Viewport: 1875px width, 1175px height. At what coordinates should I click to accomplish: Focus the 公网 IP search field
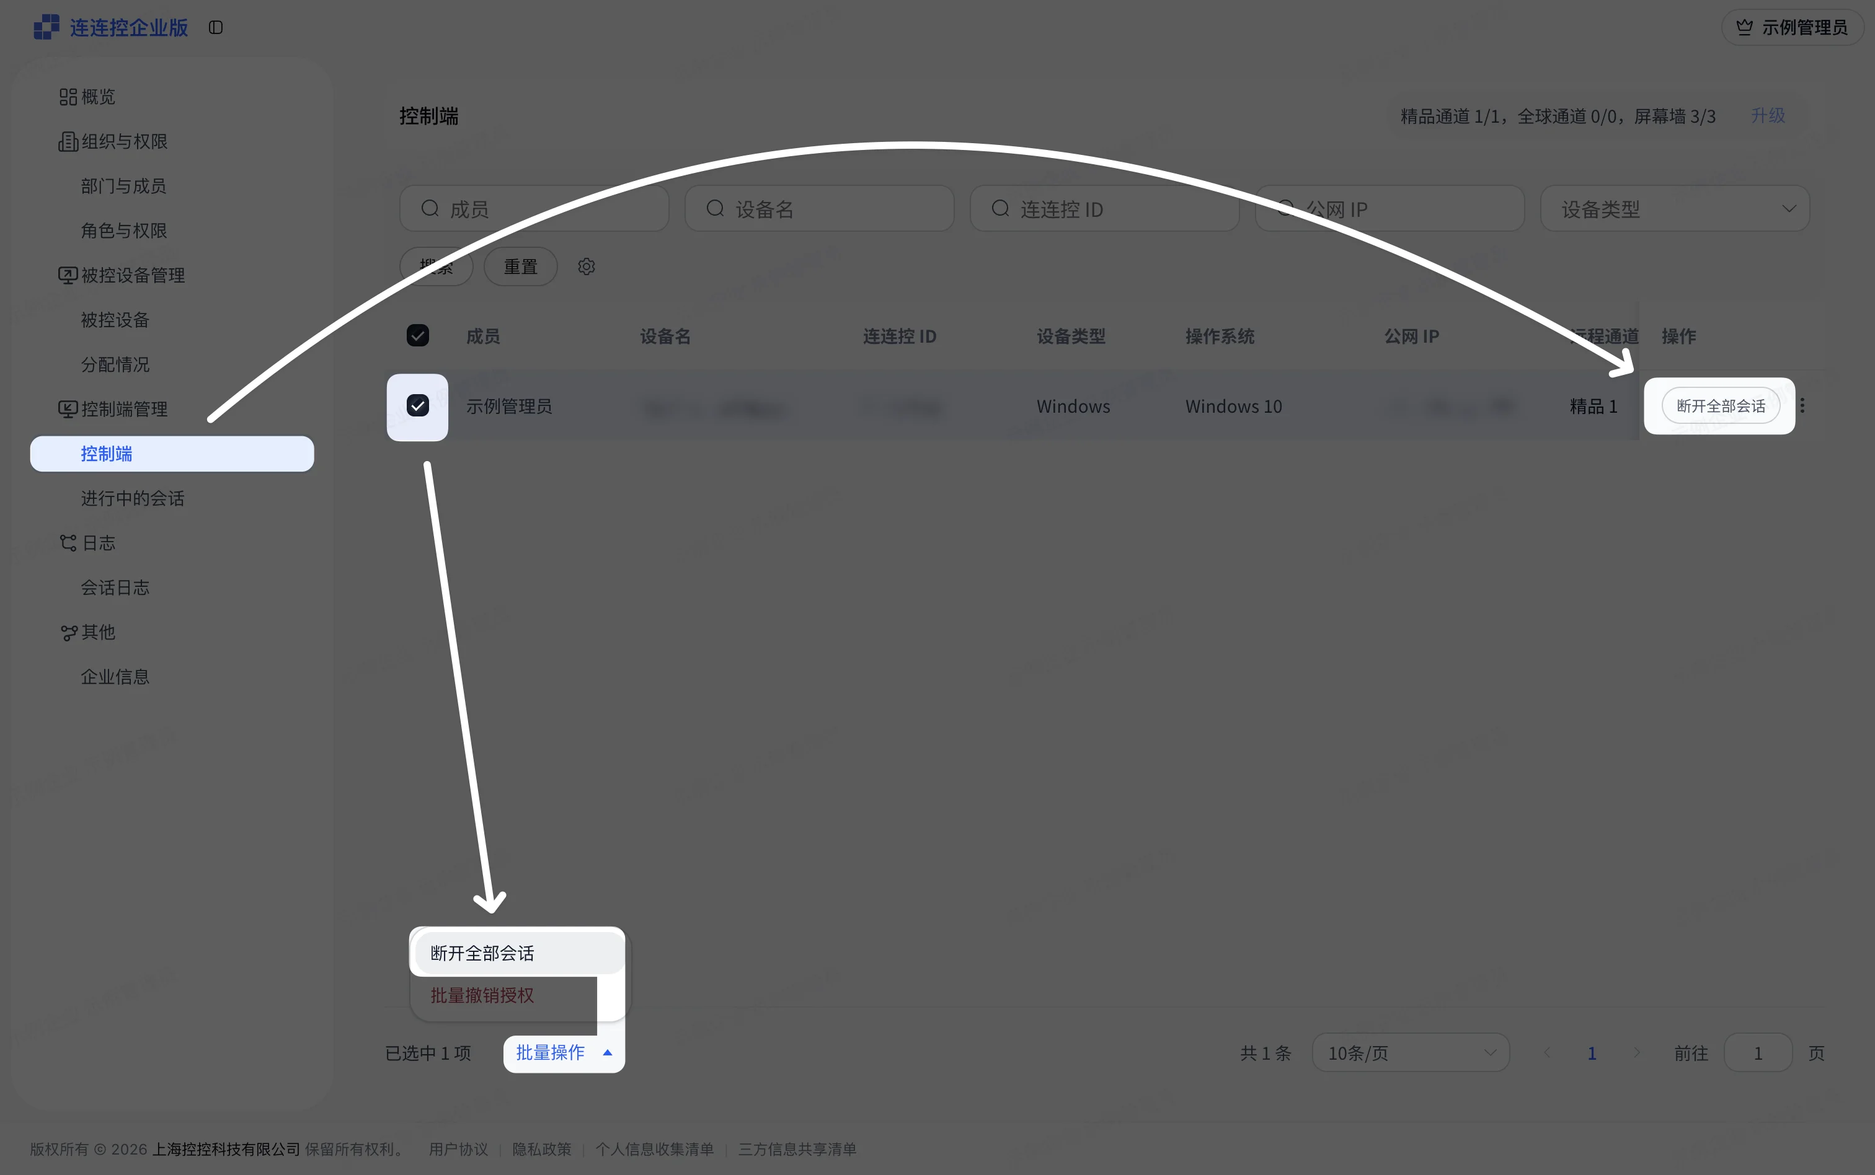pos(1390,208)
